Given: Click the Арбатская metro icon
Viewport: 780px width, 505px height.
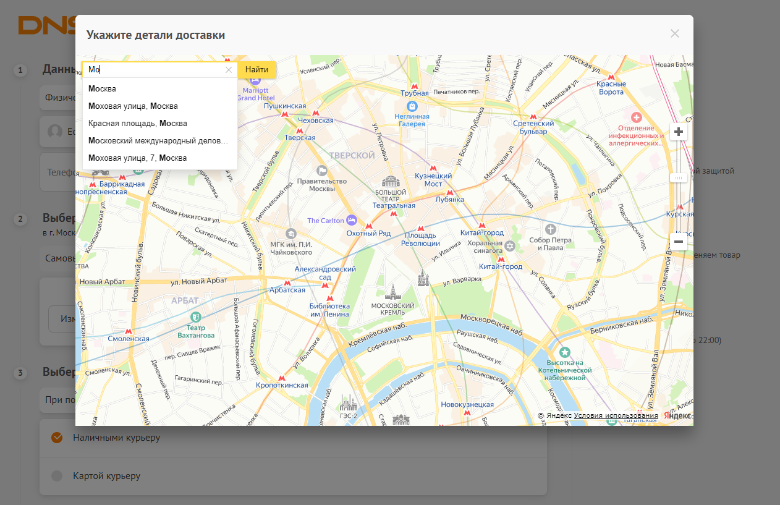Looking at the screenshot, I should pos(287,282).
